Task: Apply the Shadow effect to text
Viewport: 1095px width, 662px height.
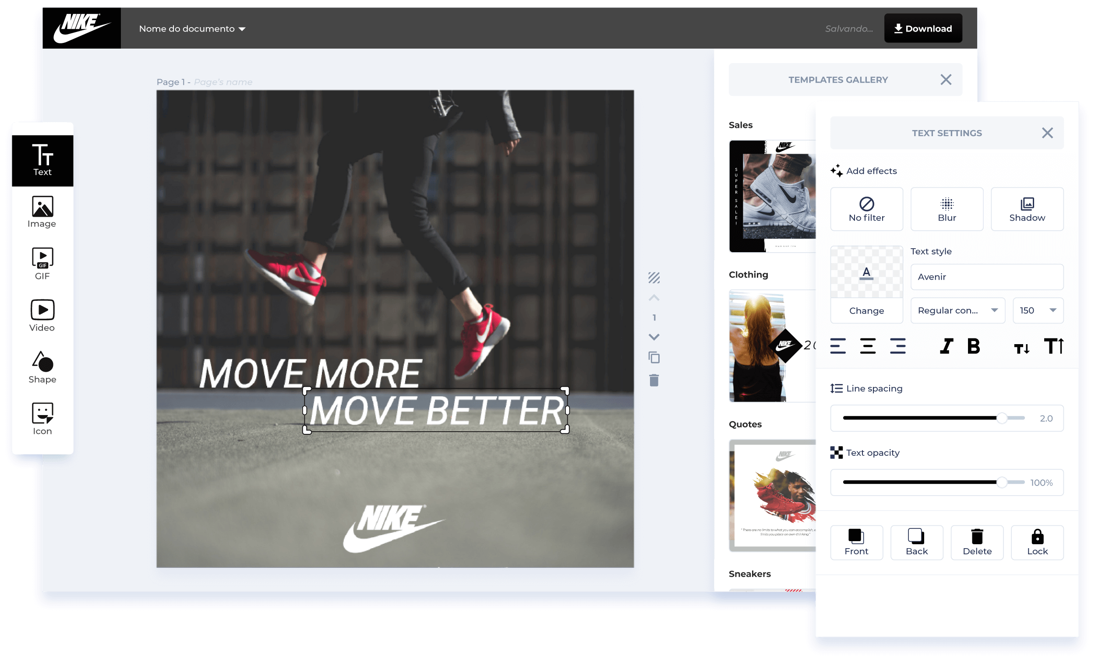Action: [1027, 209]
